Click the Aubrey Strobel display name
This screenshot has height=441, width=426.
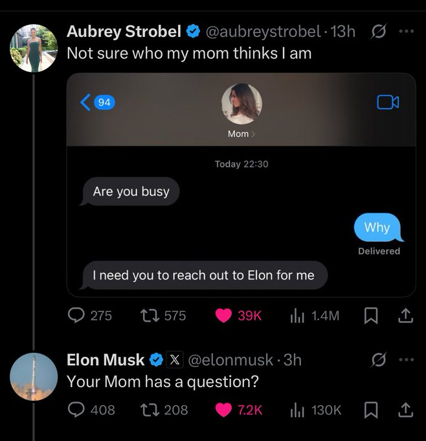pyautogui.click(x=124, y=31)
